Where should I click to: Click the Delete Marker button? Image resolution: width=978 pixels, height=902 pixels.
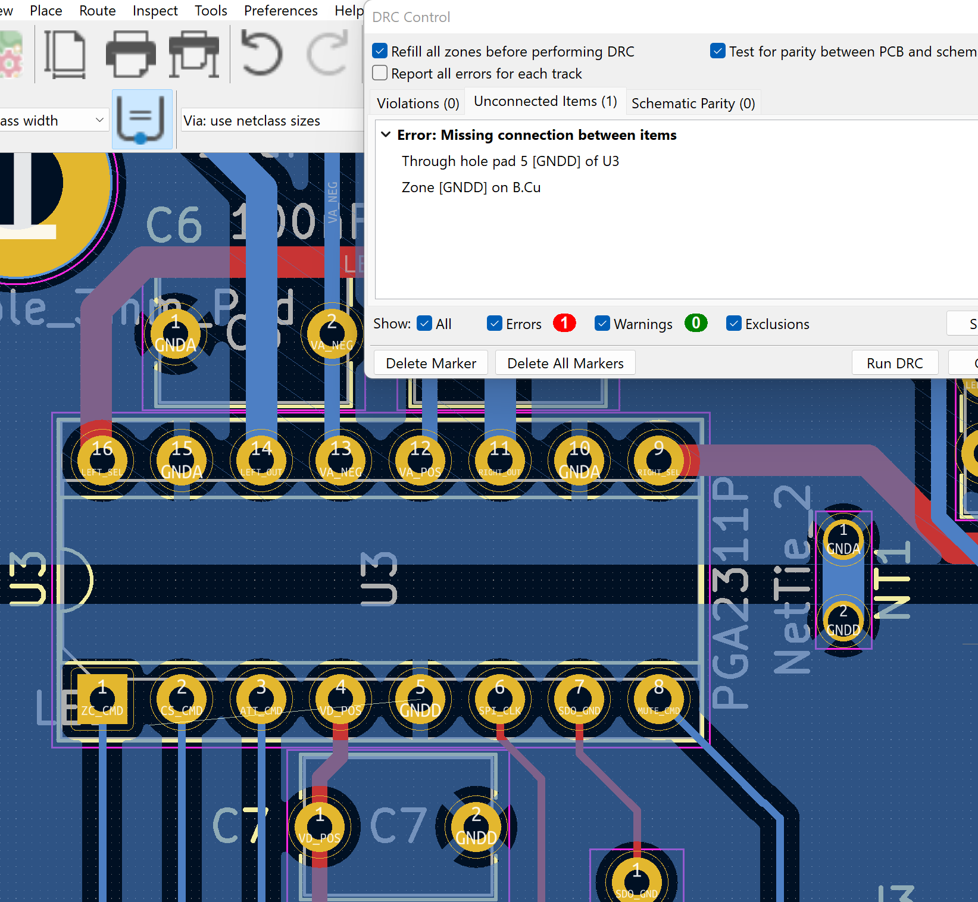point(431,363)
